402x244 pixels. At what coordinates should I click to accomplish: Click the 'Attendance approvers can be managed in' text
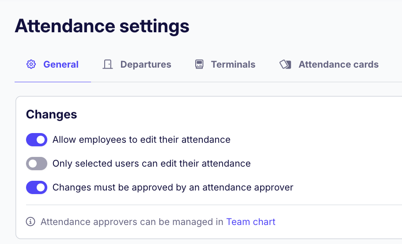[132, 222]
